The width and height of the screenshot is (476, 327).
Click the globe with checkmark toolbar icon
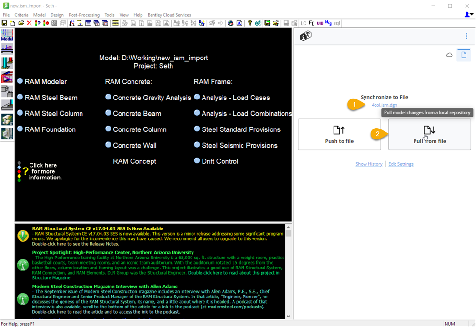click(x=231, y=23)
